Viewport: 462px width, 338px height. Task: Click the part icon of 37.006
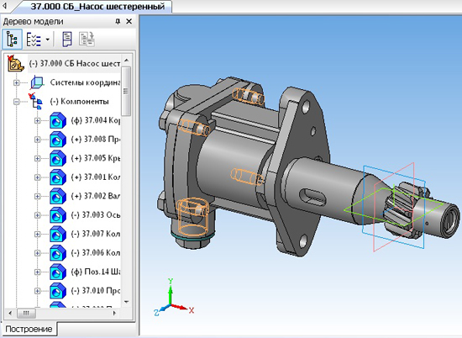click(58, 253)
